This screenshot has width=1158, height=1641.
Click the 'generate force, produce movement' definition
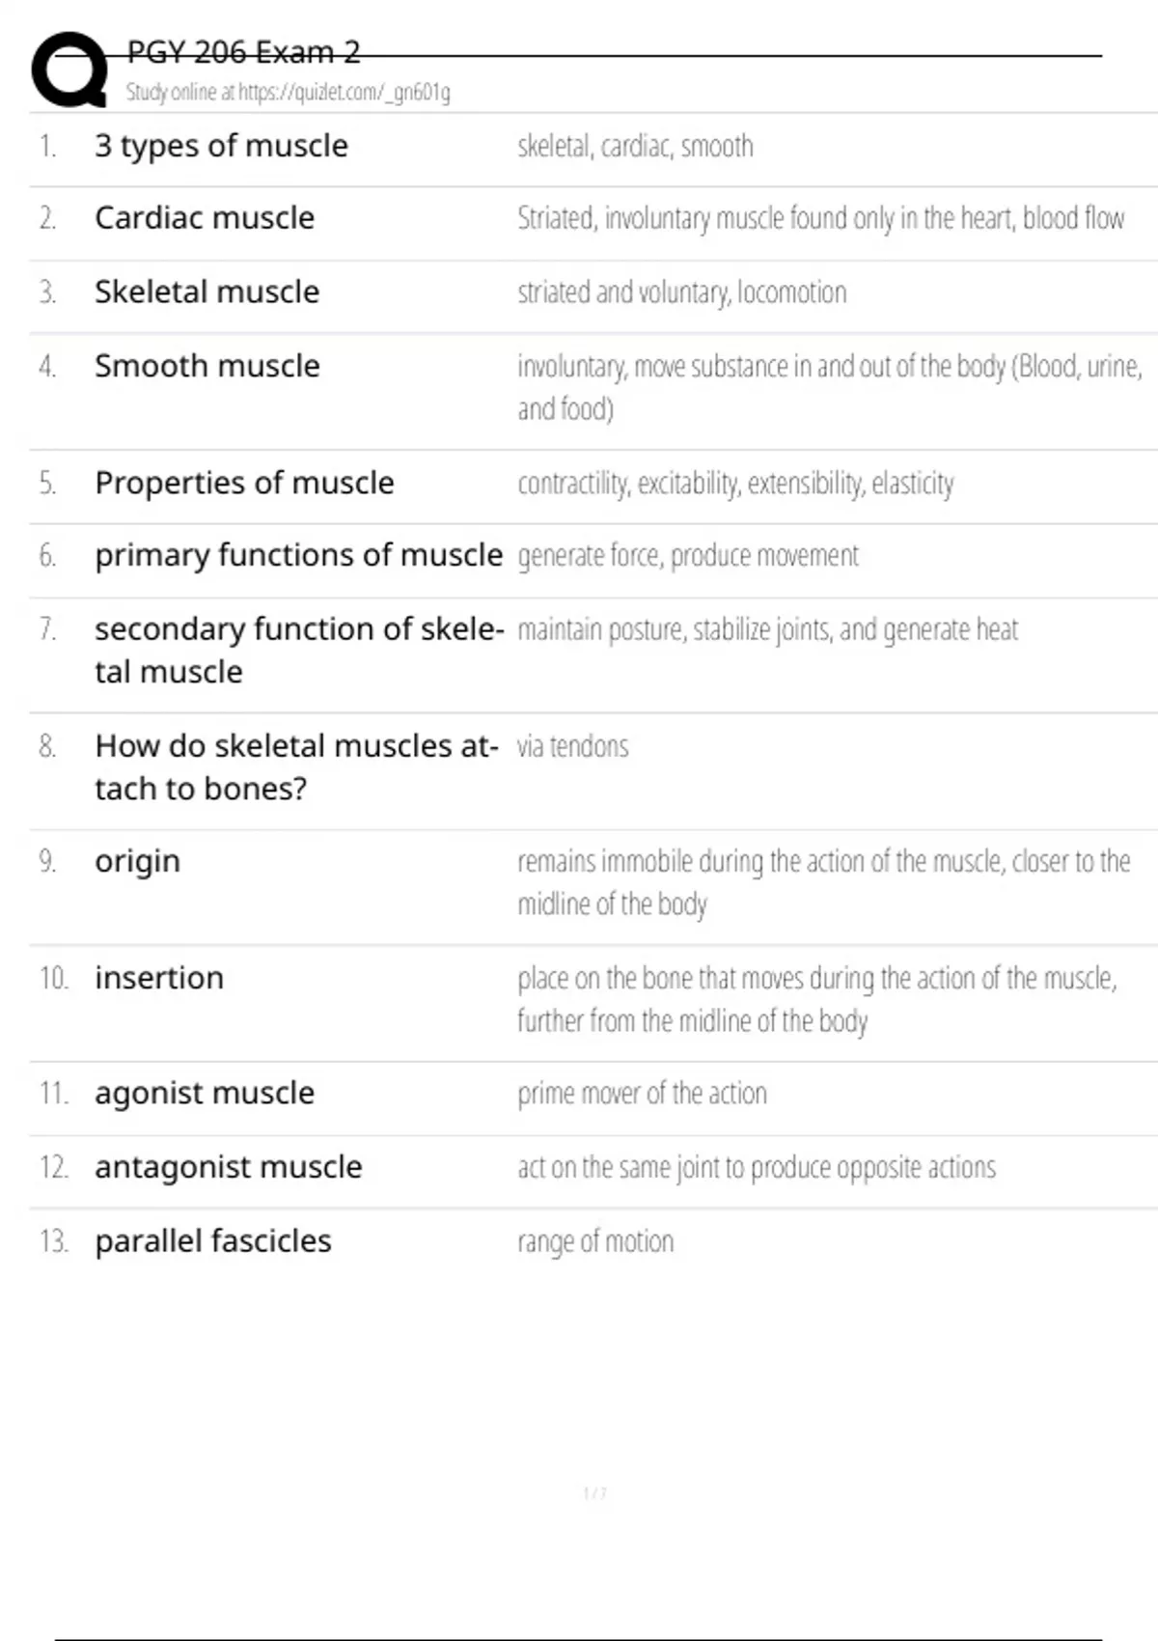point(687,555)
